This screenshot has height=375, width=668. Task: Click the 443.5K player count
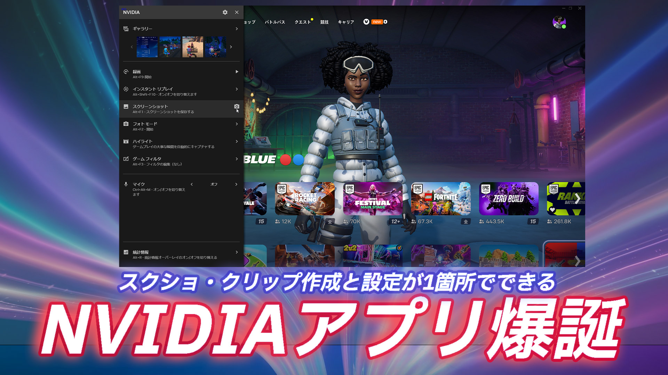[495, 222]
